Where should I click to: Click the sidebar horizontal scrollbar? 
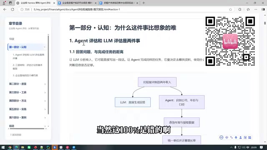[x=27, y=129]
